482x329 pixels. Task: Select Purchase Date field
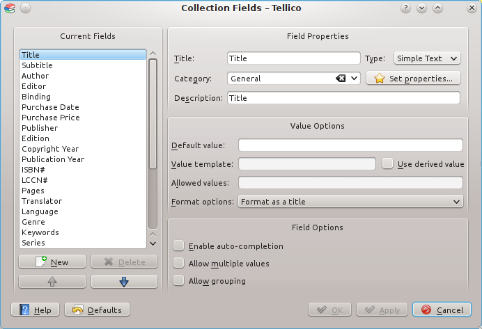(x=83, y=107)
